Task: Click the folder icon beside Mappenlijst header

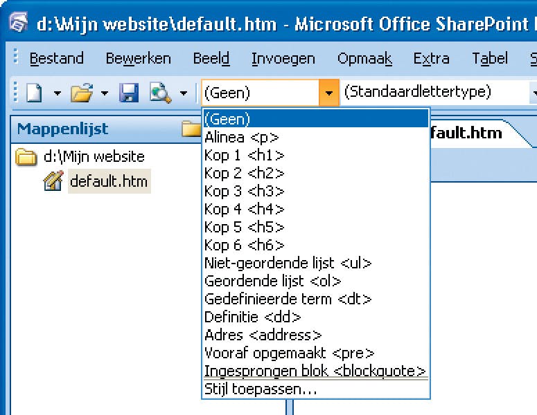Action: [x=191, y=129]
